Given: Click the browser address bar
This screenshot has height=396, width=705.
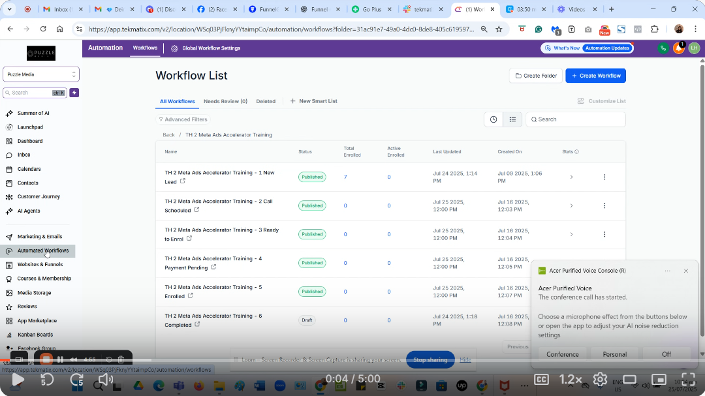Looking at the screenshot, I should point(281,29).
